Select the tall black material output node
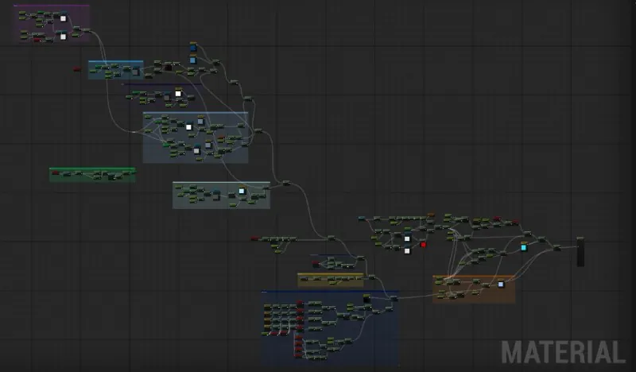This screenshot has height=372, width=636. (580, 252)
